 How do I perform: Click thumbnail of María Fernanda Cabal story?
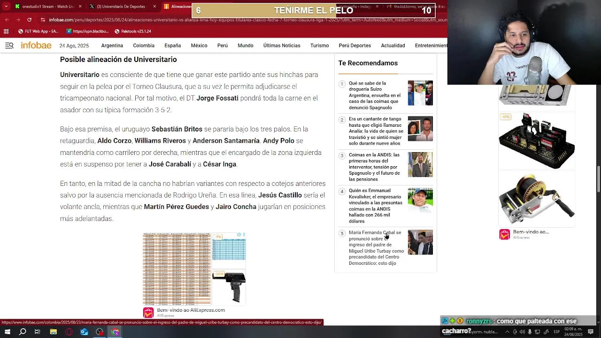(420, 242)
